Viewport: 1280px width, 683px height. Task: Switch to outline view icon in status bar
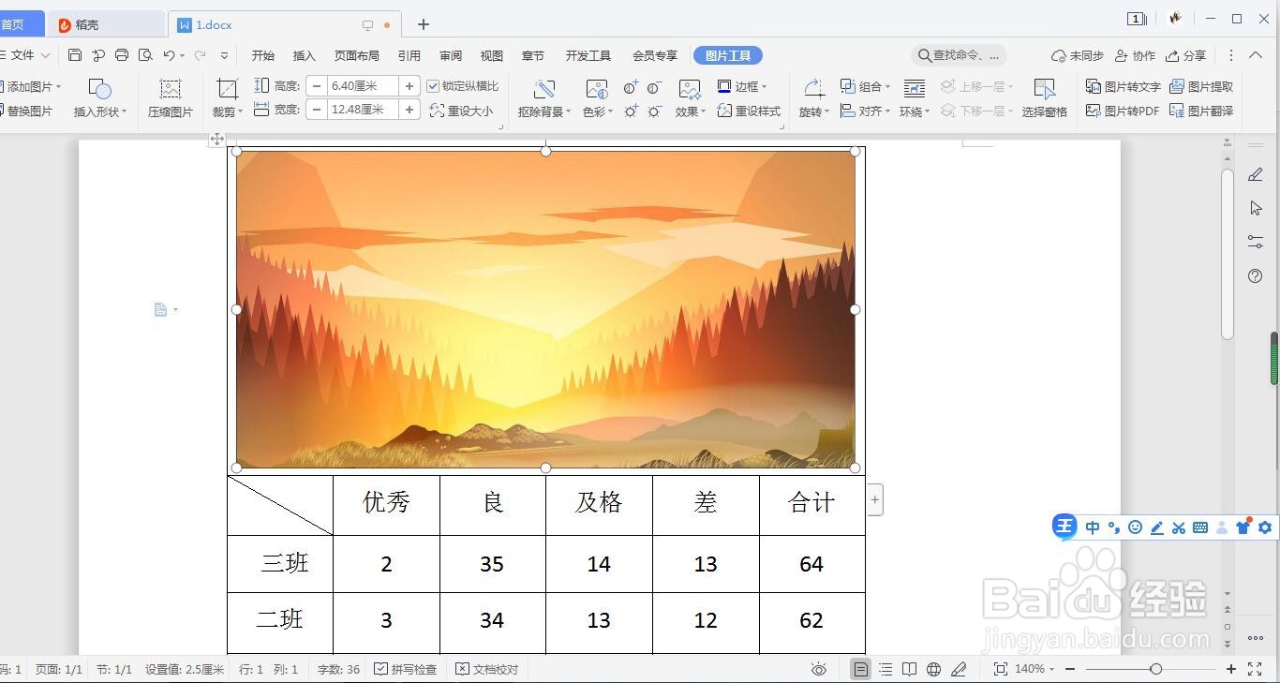[x=886, y=669]
